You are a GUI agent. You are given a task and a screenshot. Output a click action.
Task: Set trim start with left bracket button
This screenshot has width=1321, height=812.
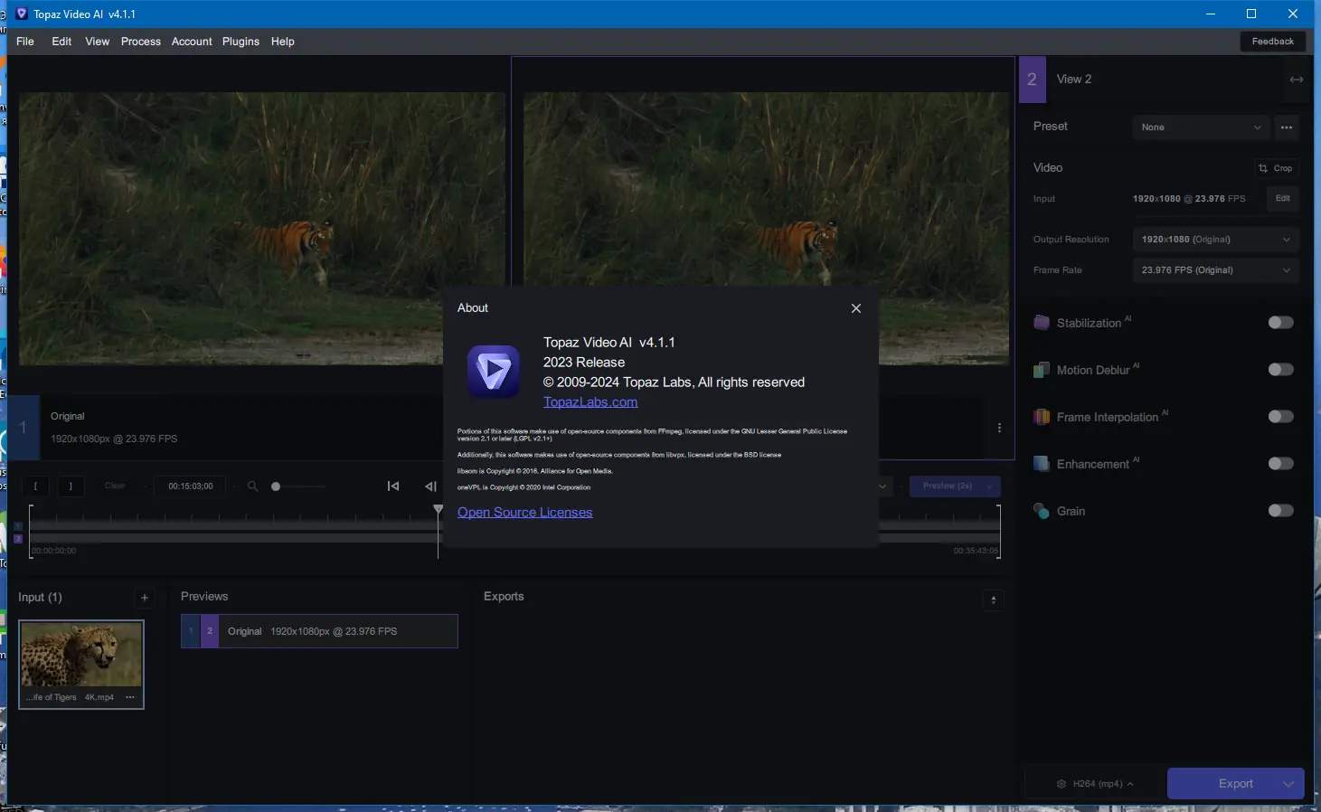pos(35,486)
